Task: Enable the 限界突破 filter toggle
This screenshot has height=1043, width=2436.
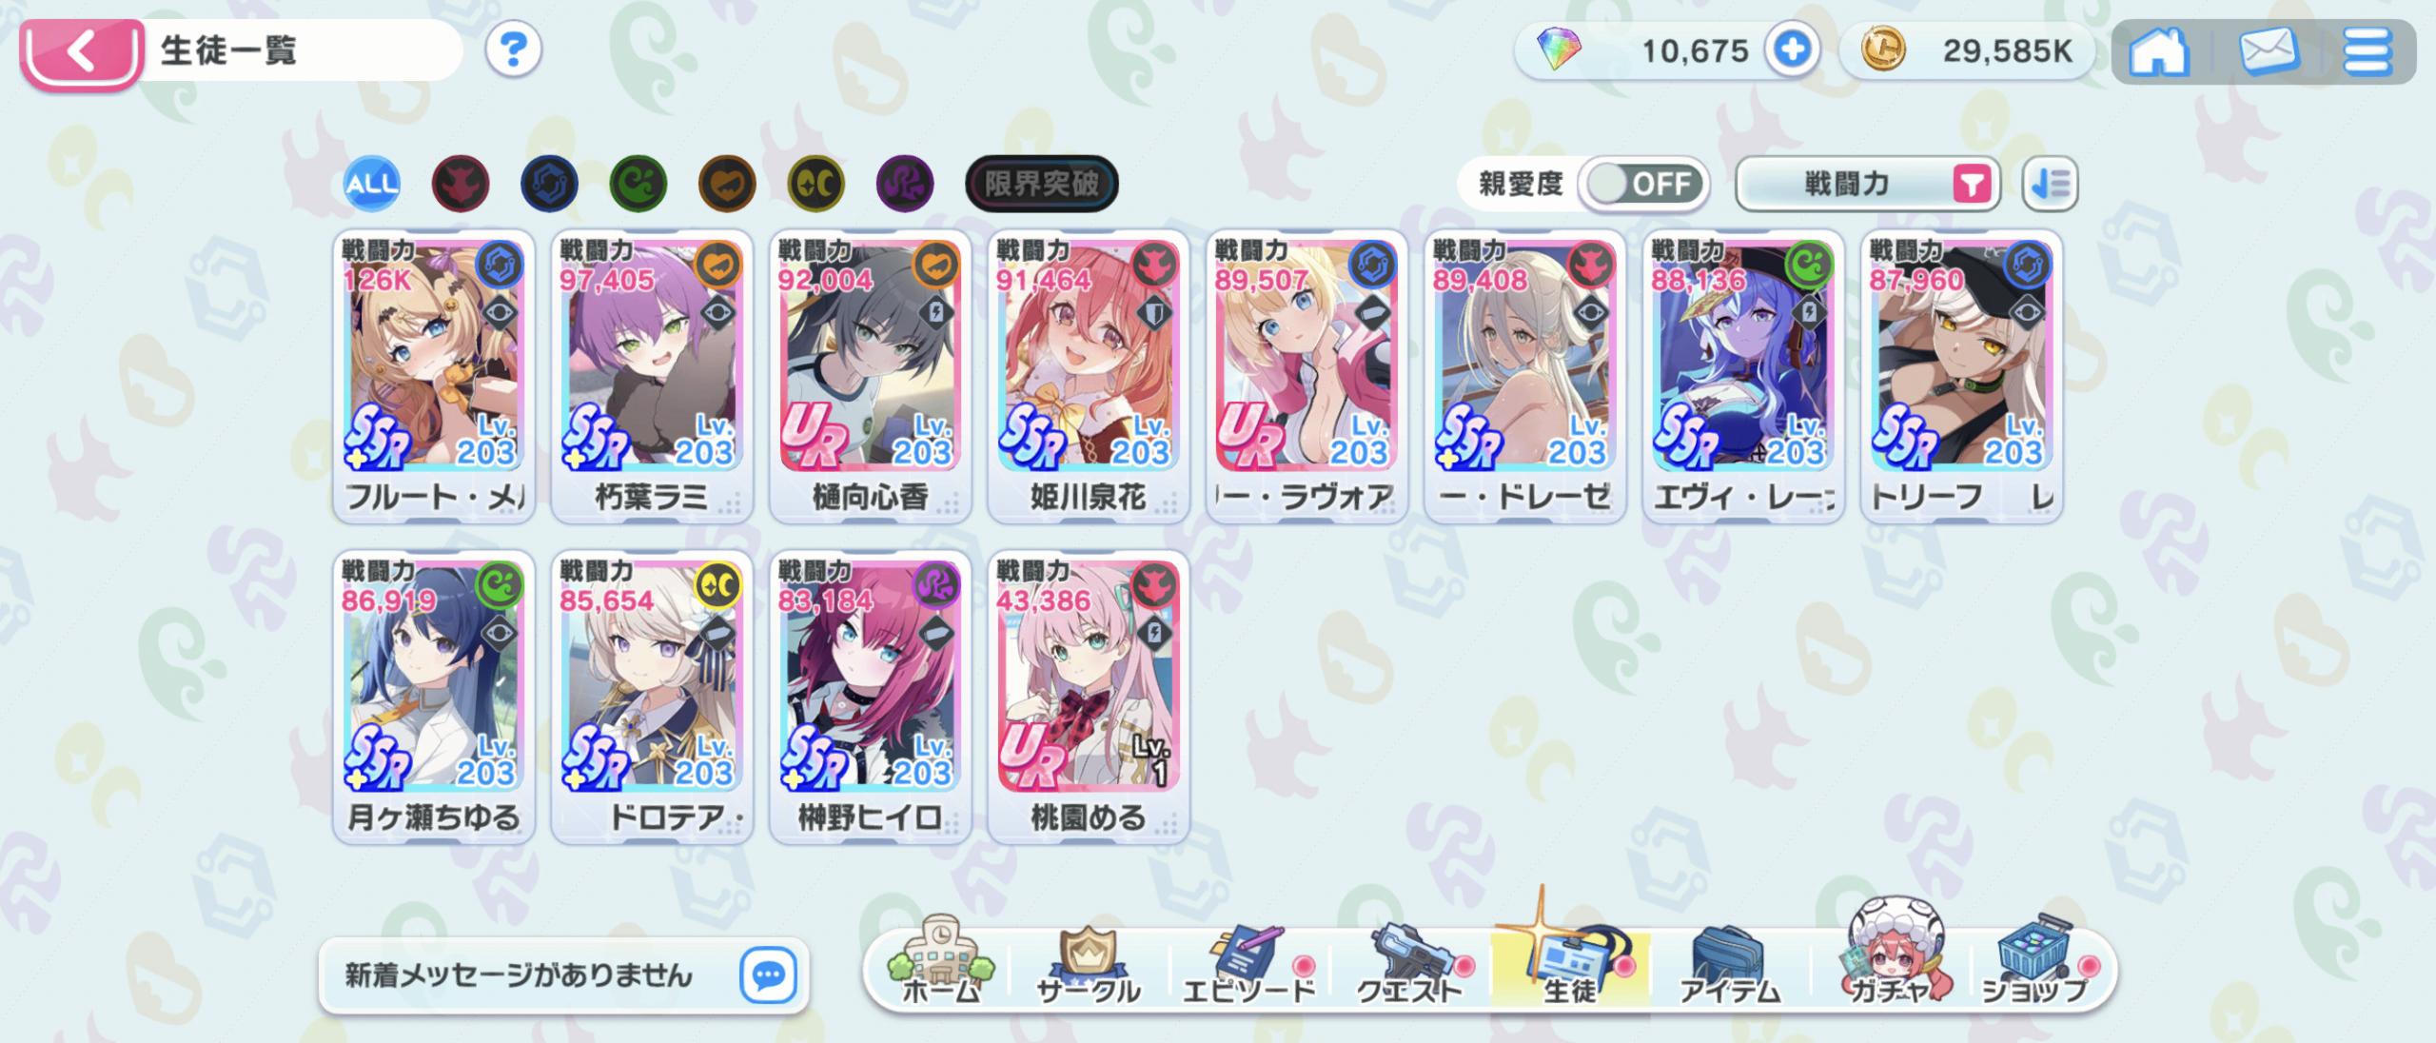Action: [x=1041, y=184]
